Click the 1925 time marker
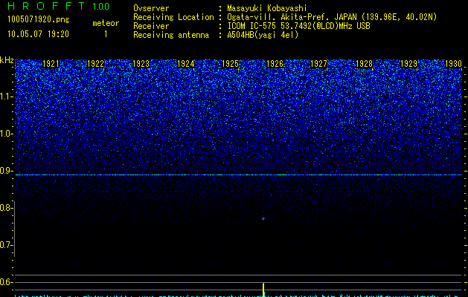Image resolution: width=468 pixels, height=297 pixels. (x=231, y=64)
